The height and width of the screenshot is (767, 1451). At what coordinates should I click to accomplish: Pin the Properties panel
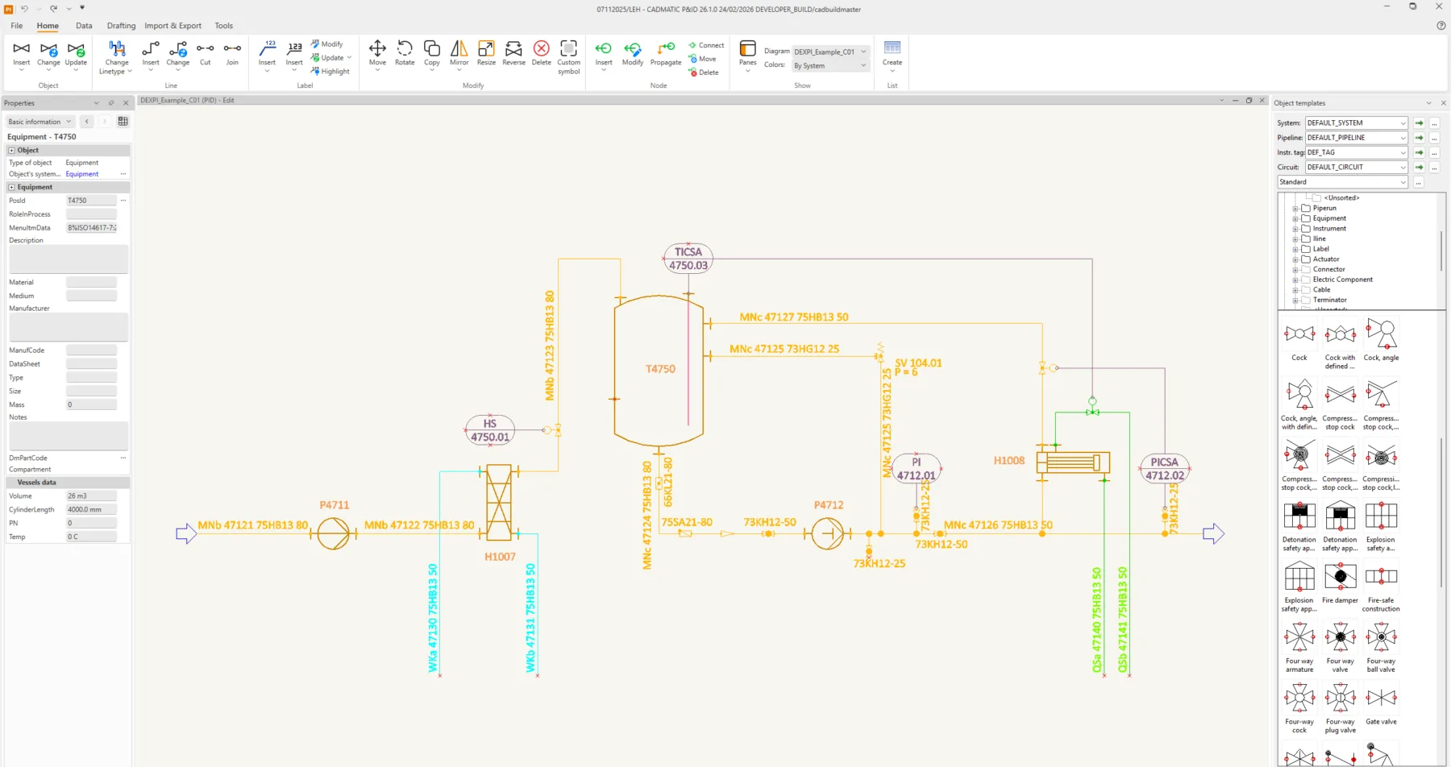(x=111, y=103)
